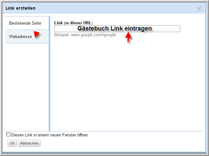This screenshot has height=156, width=209.
Task: Click the example text www.google.com/igoogle
Action: [93, 35]
